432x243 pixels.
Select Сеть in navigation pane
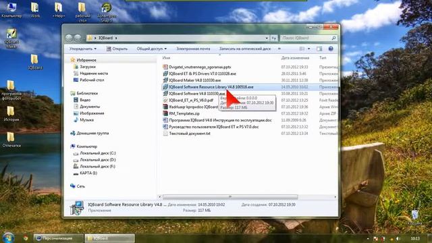pos(80,186)
